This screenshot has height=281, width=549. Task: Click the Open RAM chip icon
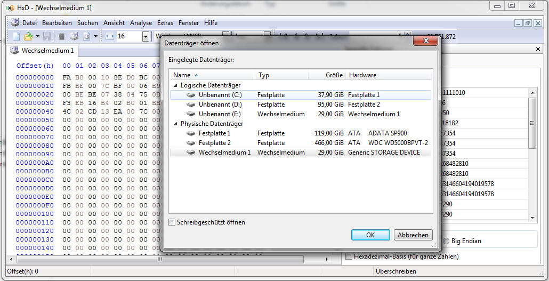coord(62,36)
